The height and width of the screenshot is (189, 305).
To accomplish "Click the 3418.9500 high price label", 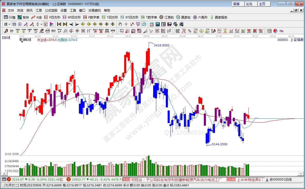I will pyautogui.click(x=161, y=45).
